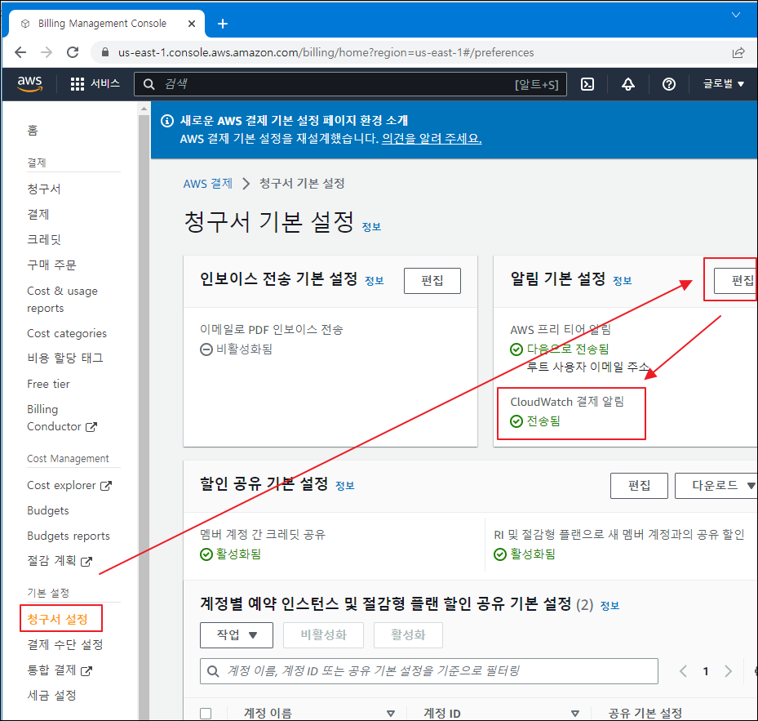Open a new browser tab with plus

coord(223,23)
